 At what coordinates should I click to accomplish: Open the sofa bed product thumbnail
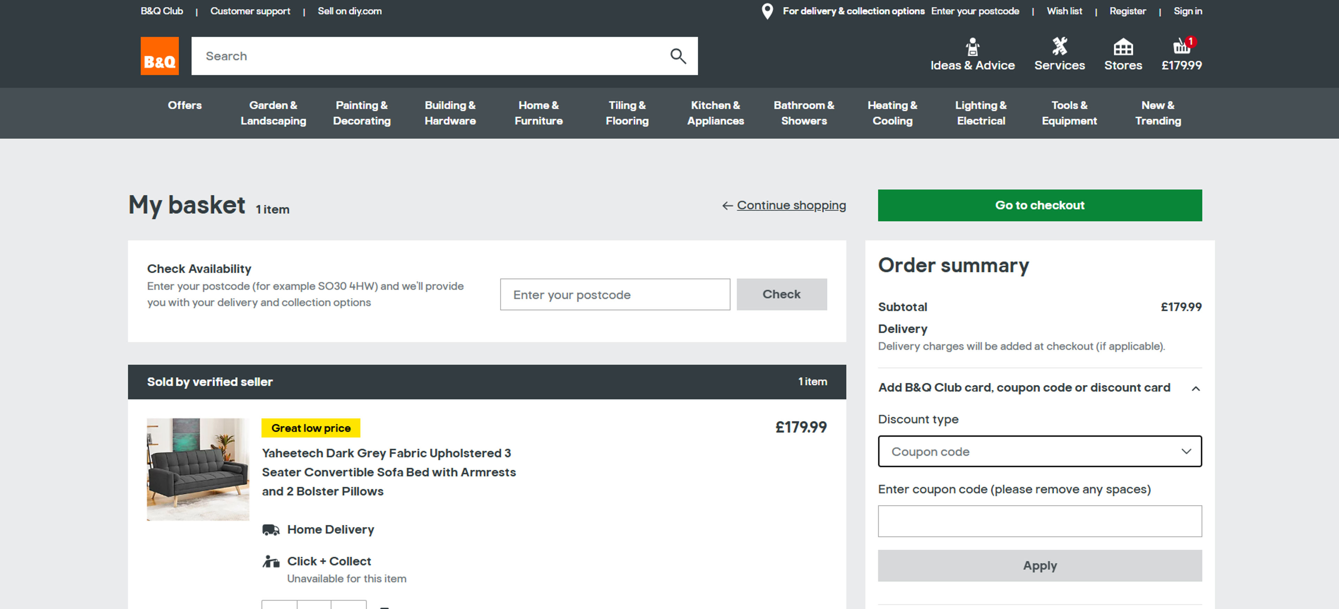click(x=197, y=469)
